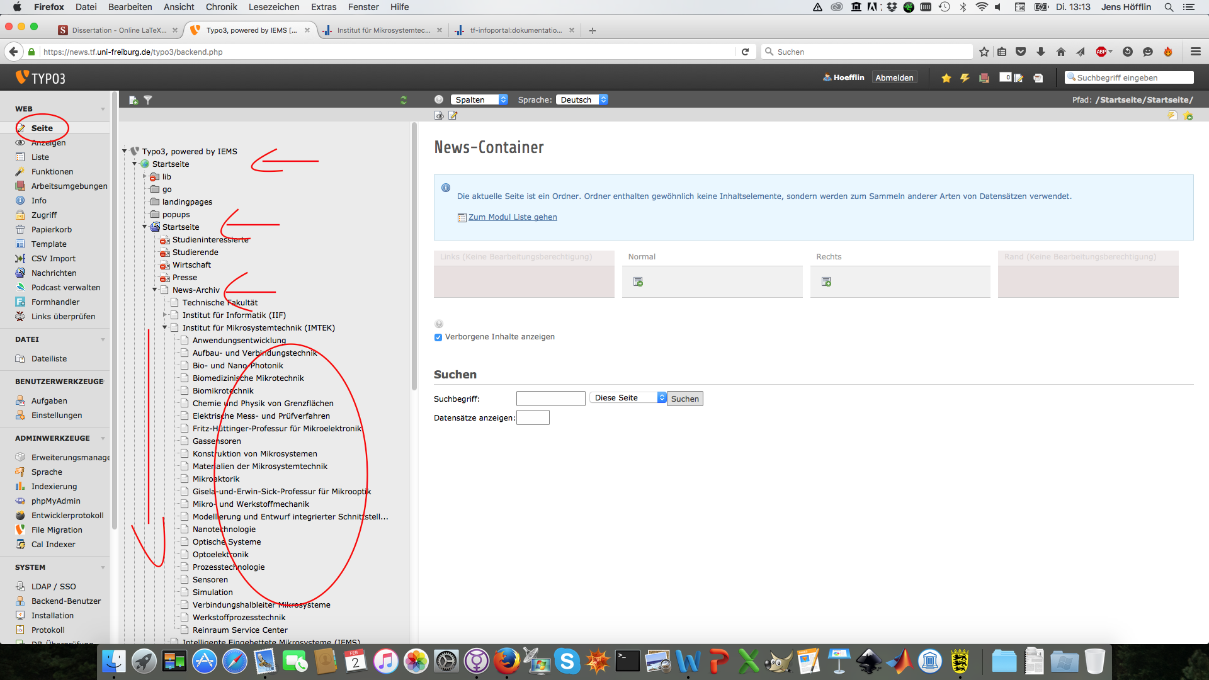Click the Suchbegriff input field
The width and height of the screenshot is (1209, 680).
pos(550,399)
